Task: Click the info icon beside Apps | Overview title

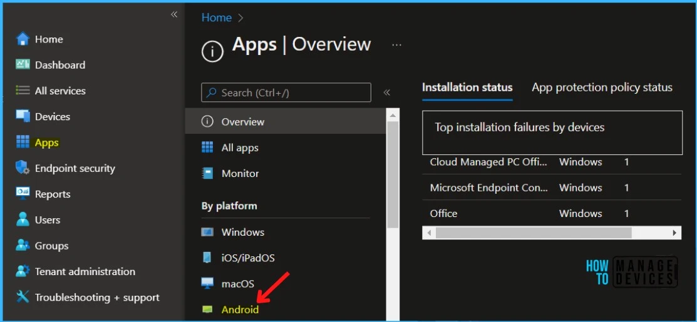Action: click(212, 51)
